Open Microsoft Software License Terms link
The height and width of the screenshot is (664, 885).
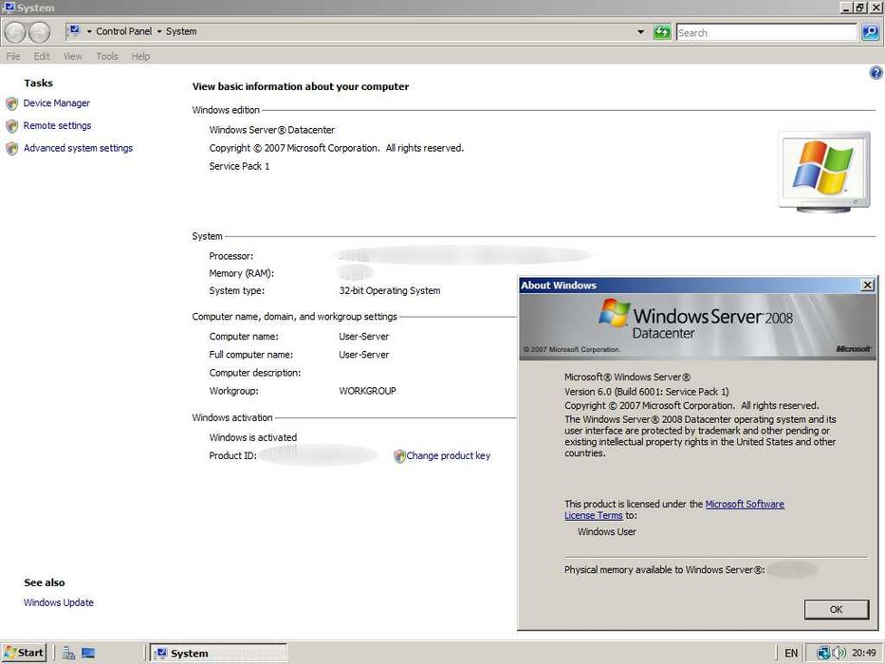pyautogui.click(x=745, y=505)
